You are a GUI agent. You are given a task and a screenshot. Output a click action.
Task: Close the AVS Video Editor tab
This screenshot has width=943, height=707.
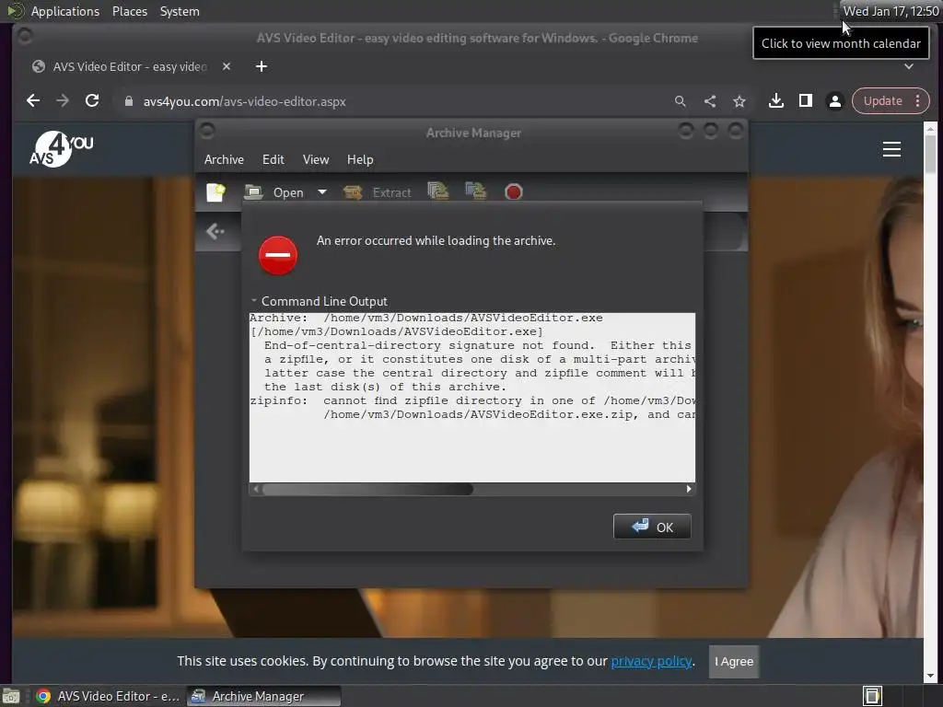click(x=227, y=66)
